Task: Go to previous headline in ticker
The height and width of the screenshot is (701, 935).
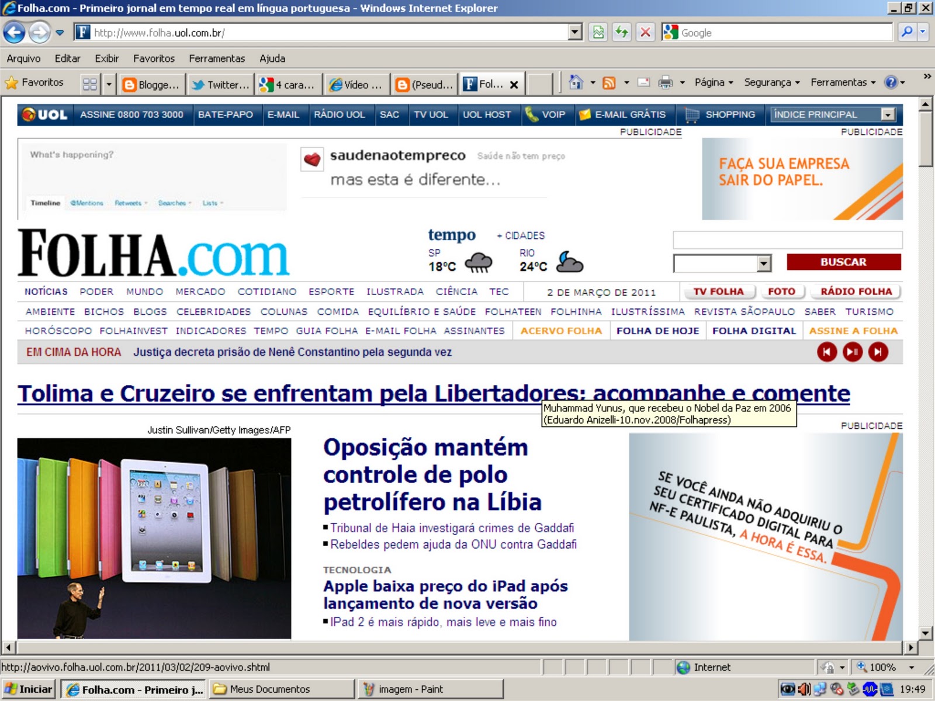Action: click(827, 352)
